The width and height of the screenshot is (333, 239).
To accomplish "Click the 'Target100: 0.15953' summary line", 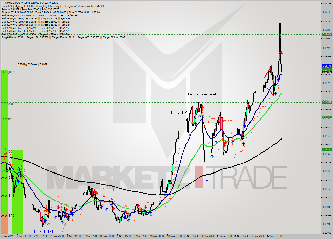I will click(63, 37).
